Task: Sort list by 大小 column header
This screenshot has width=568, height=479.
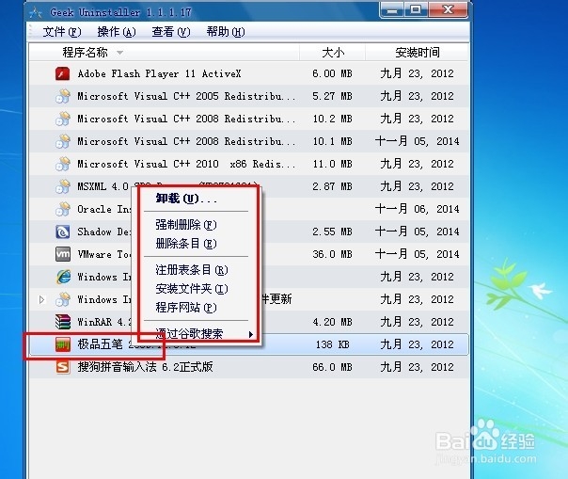Action: click(x=333, y=53)
